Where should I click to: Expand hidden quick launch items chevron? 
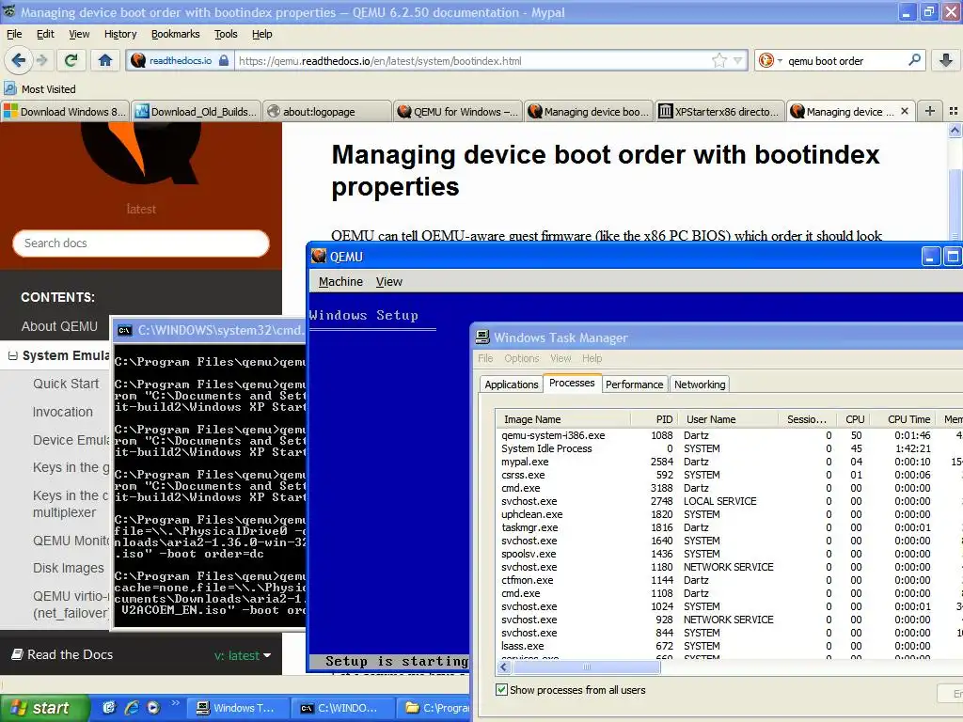coord(175,703)
